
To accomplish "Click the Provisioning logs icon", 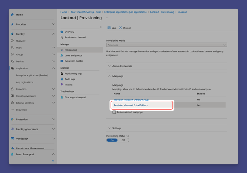I will pos(62,73).
